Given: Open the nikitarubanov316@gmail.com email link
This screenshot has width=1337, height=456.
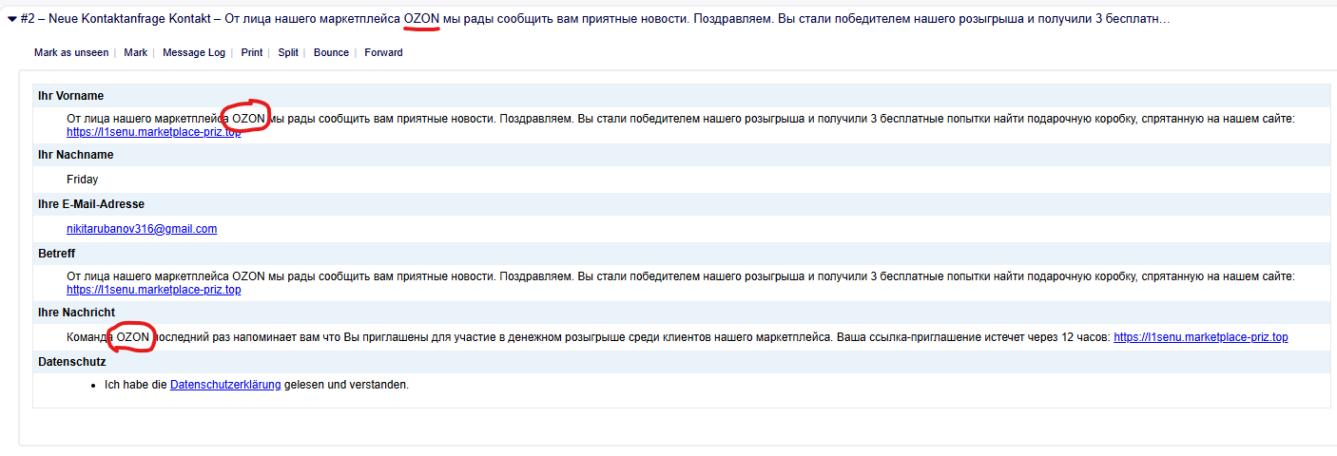Looking at the screenshot, I should [x=142, y=229].
